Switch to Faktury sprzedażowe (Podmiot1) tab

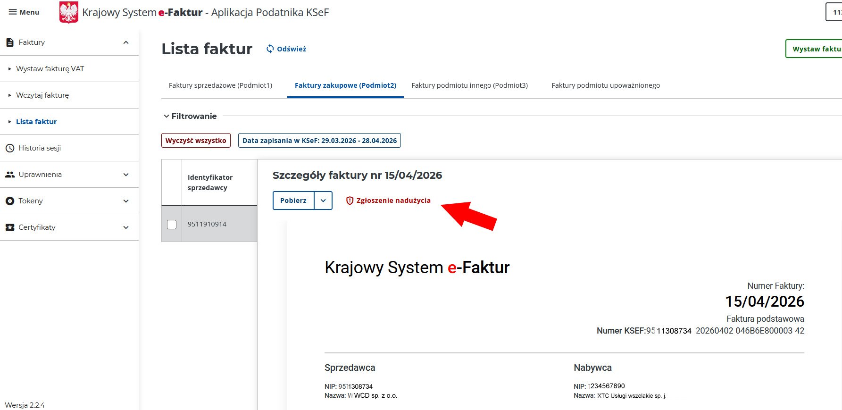[x=220, y=85]
